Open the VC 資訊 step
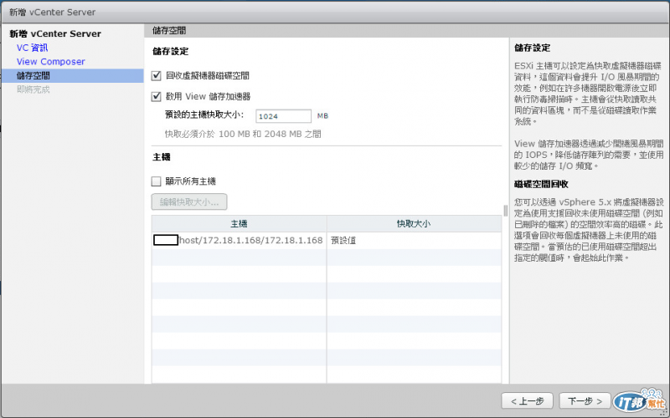This screenshot has width=670, height=418. (32, 48)
